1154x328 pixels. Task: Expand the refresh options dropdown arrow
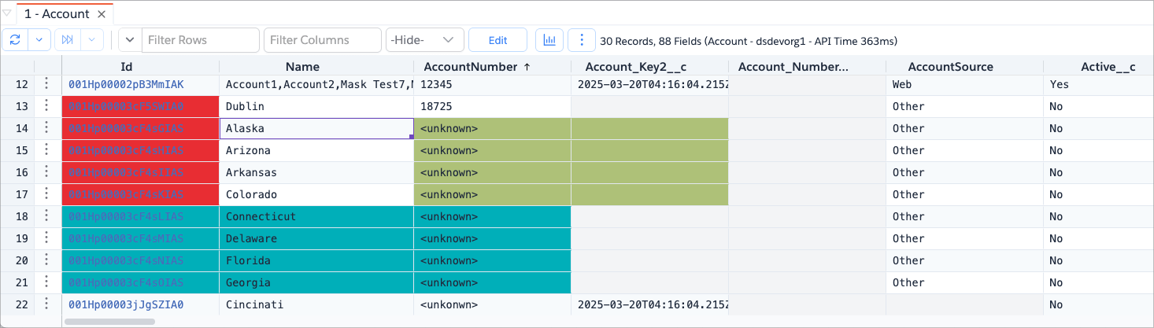click(41, 40)
